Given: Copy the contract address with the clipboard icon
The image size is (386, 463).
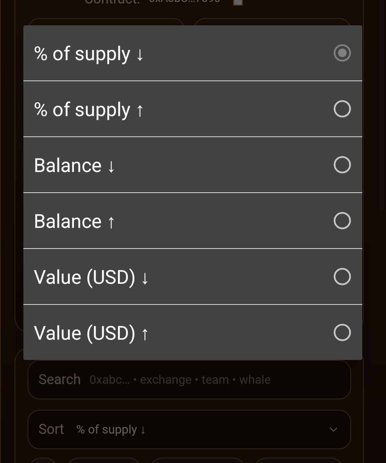Looking at the screenshot, I should tap(238, 2).
